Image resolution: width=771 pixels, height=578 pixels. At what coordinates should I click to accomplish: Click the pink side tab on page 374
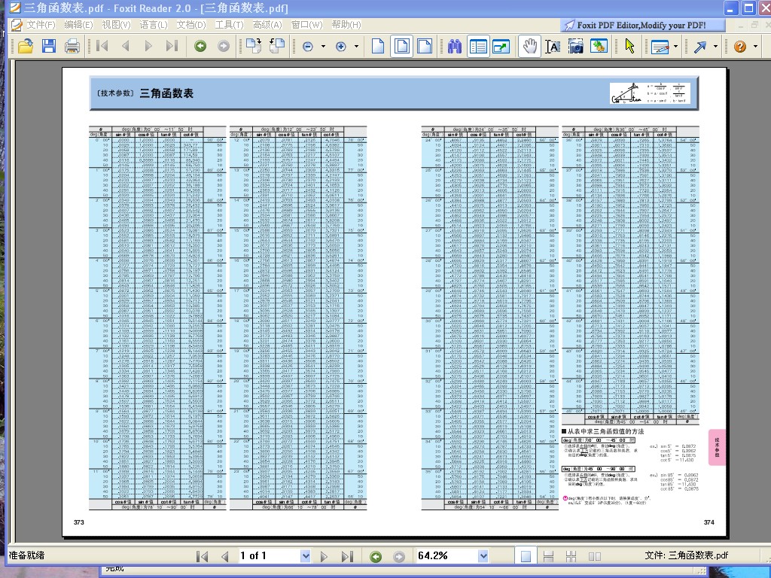(x=717, y=447)
